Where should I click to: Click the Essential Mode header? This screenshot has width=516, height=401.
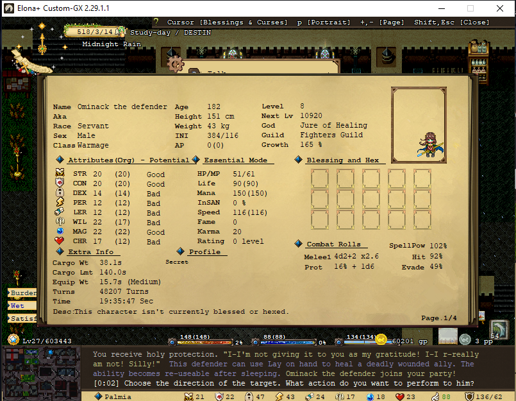click(x=236, y=160)
